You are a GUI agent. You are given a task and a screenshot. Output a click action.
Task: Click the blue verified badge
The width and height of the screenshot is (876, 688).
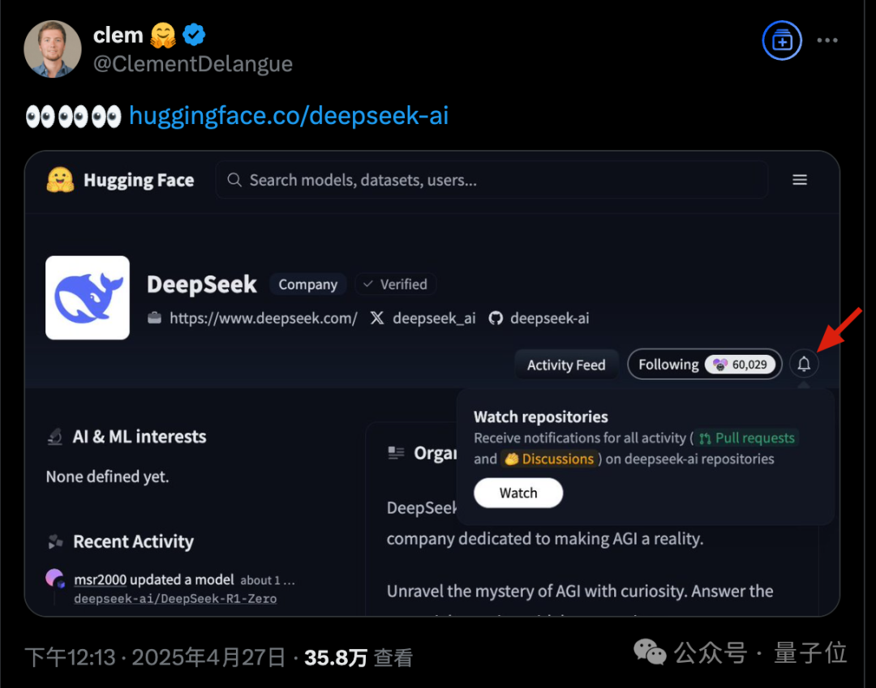tap(194, 35)
